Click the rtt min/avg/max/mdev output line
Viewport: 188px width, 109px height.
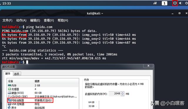click(54, 58)
